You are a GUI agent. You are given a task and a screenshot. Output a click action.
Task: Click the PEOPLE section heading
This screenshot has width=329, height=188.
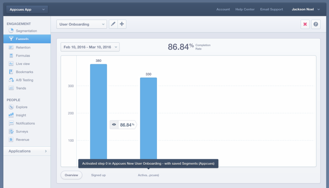point(13,100)
